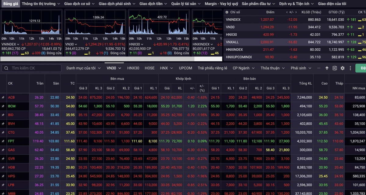Switch to the HNX30 tab
The image size is (366, 195).
[133, 68]
